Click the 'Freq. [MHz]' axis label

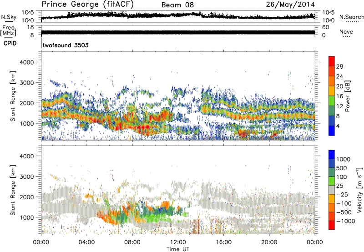pyautogui.click(x=8, y=31)
